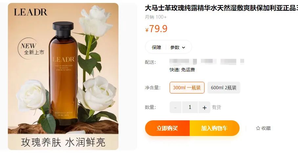The height and width of the screenshot is (153, 298).
Task: Click the 月销 100+ sales text
Action: [x=156, y=17]
